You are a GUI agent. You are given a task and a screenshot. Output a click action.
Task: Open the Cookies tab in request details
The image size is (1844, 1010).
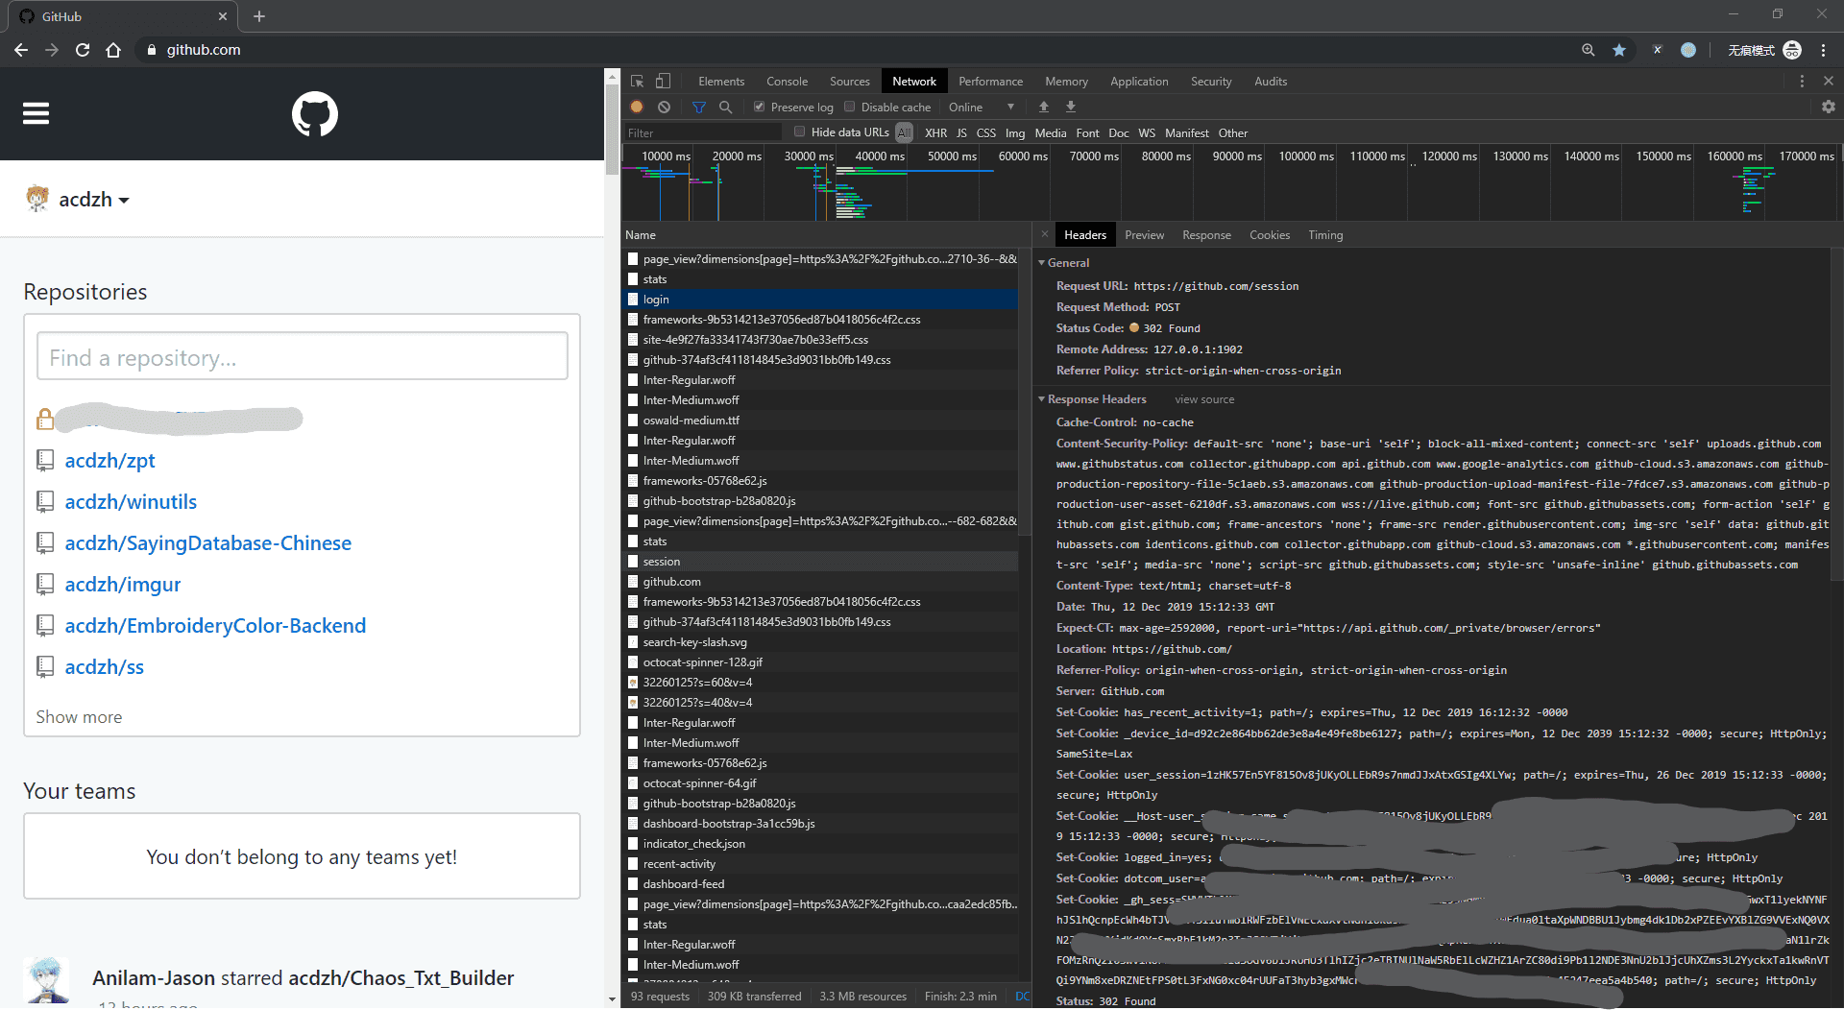tap(1269, 235)
